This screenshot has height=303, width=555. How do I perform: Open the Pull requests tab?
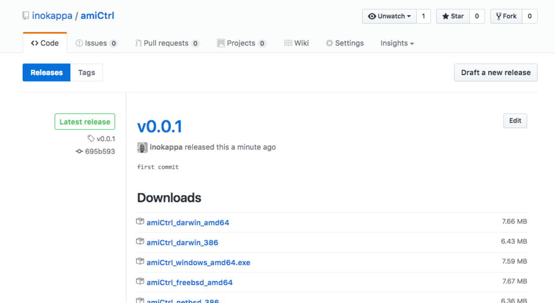(167, 43)
